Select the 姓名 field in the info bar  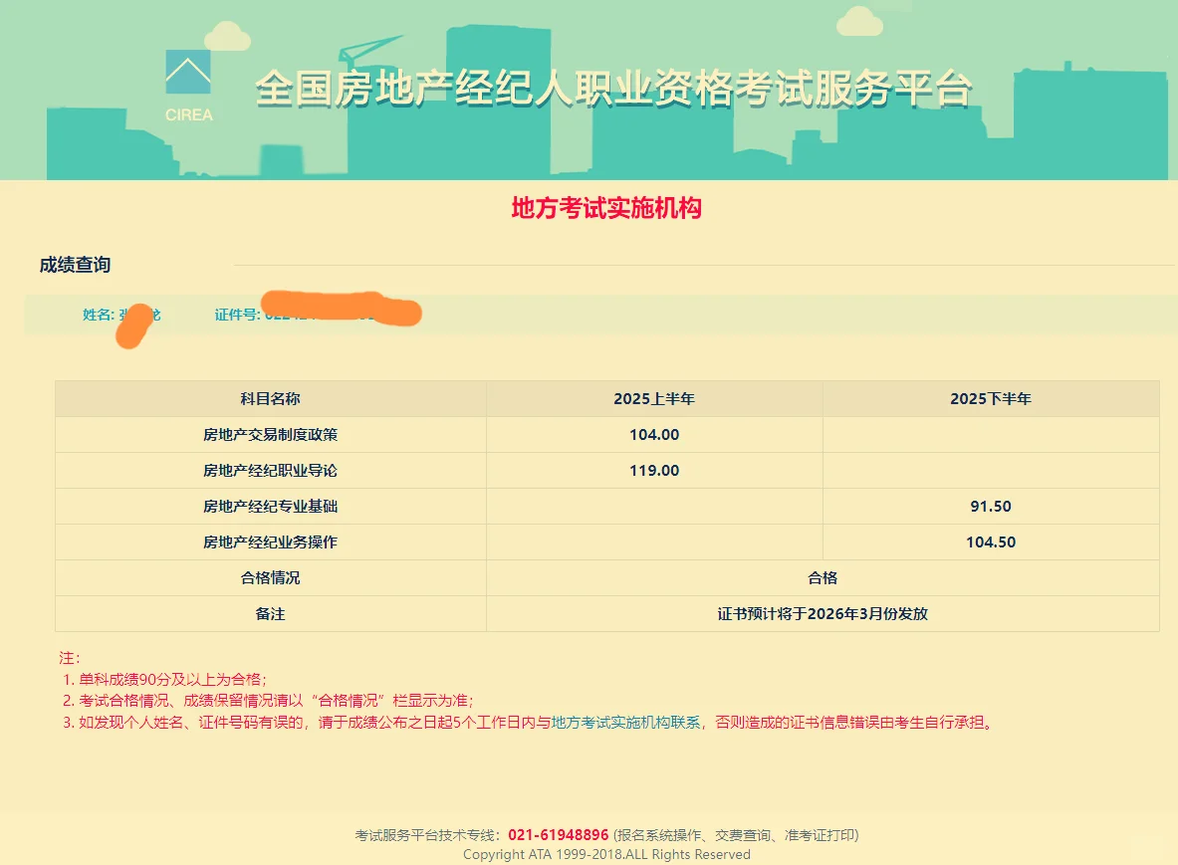(x=98, y=316)
